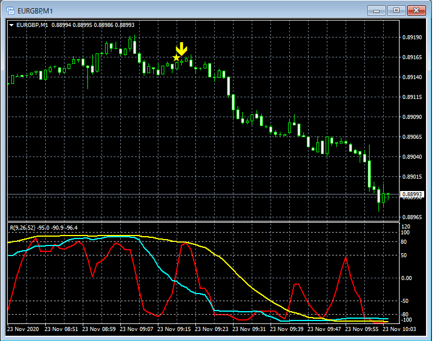This screenshot has width=433, height=341.
Task: Click the red indicator line peak near 09:47
Action: tap(347, 257)
